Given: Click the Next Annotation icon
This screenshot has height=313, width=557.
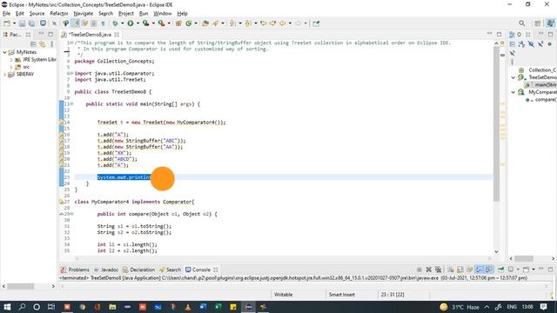Looking at the screenshot, I should point(232,23).
